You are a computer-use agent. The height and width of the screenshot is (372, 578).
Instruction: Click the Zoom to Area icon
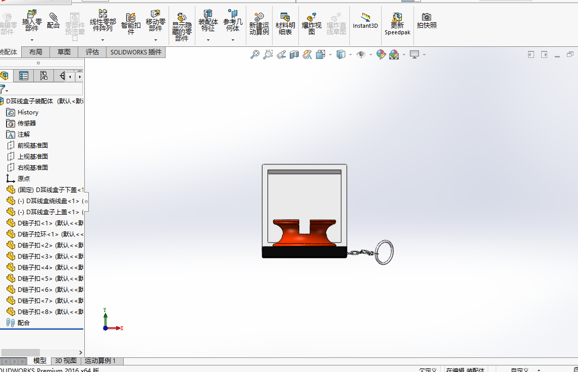pos(268,55)
